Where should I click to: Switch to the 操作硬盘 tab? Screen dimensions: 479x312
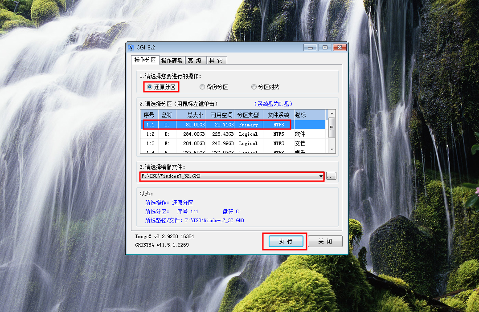pyautogui.click(x=172, y=61)
